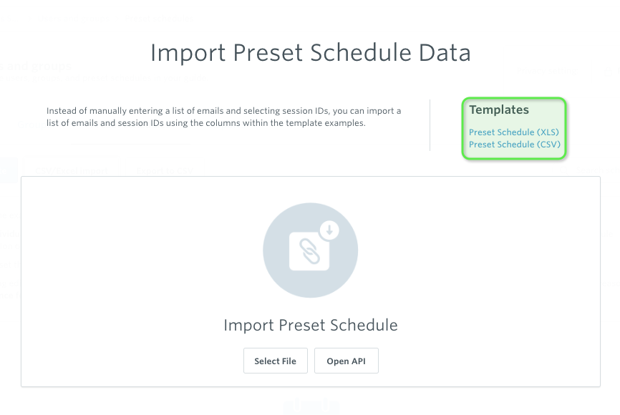Screen dimensions: 620x415
Task: Click the Import Preset Schedule Data title
Action: click(311, 52)
